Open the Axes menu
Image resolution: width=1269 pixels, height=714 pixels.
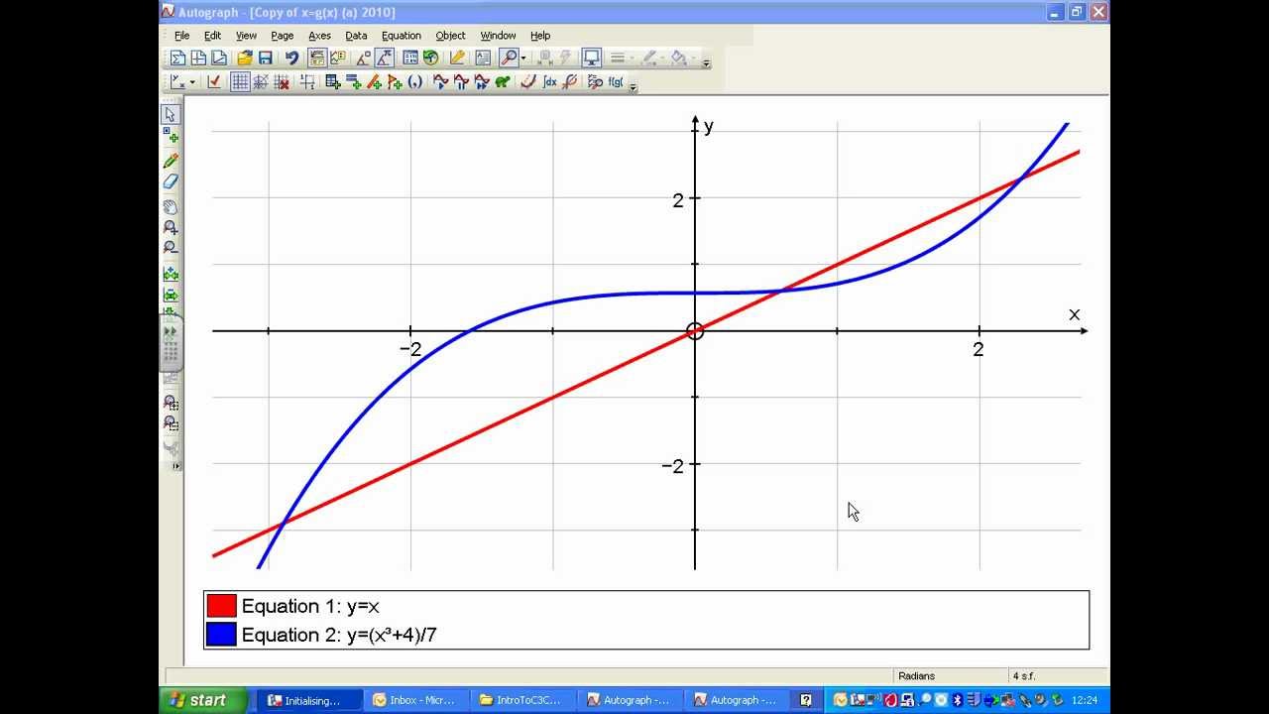coord(319,36)
